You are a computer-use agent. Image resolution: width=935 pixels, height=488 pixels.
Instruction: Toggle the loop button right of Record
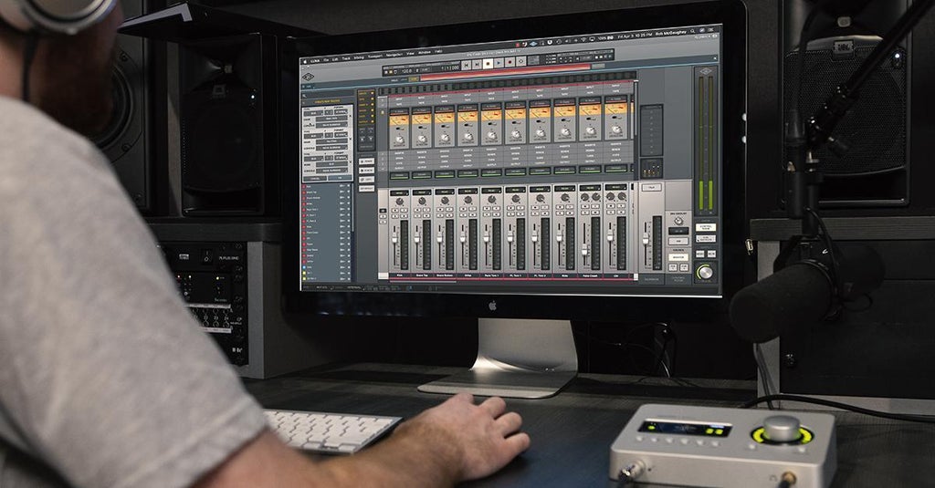pos(521,61)
